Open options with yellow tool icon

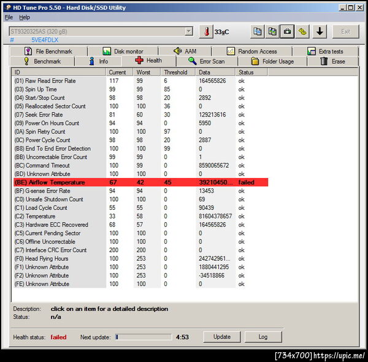click(302, 31)
